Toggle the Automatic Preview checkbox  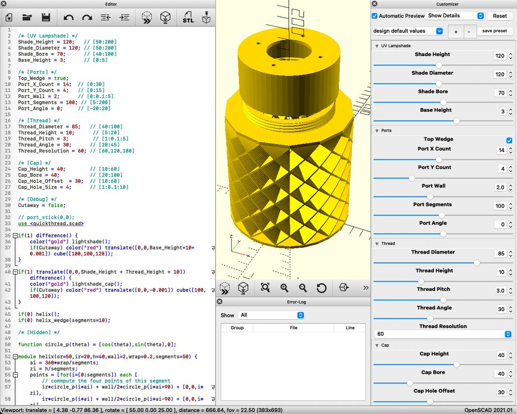(x=374, y=16)
